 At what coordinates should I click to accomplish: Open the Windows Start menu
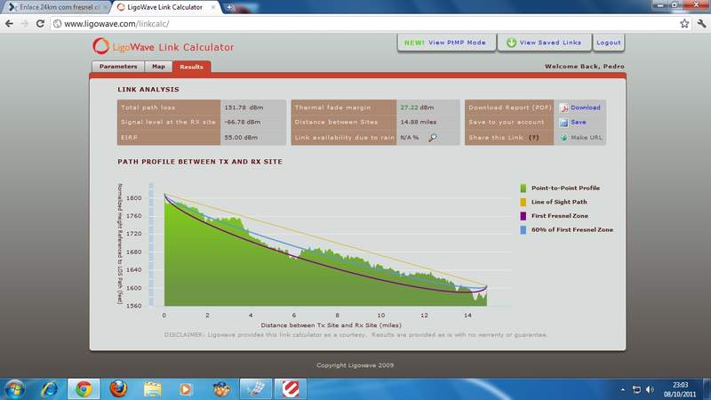coord(14,389)
